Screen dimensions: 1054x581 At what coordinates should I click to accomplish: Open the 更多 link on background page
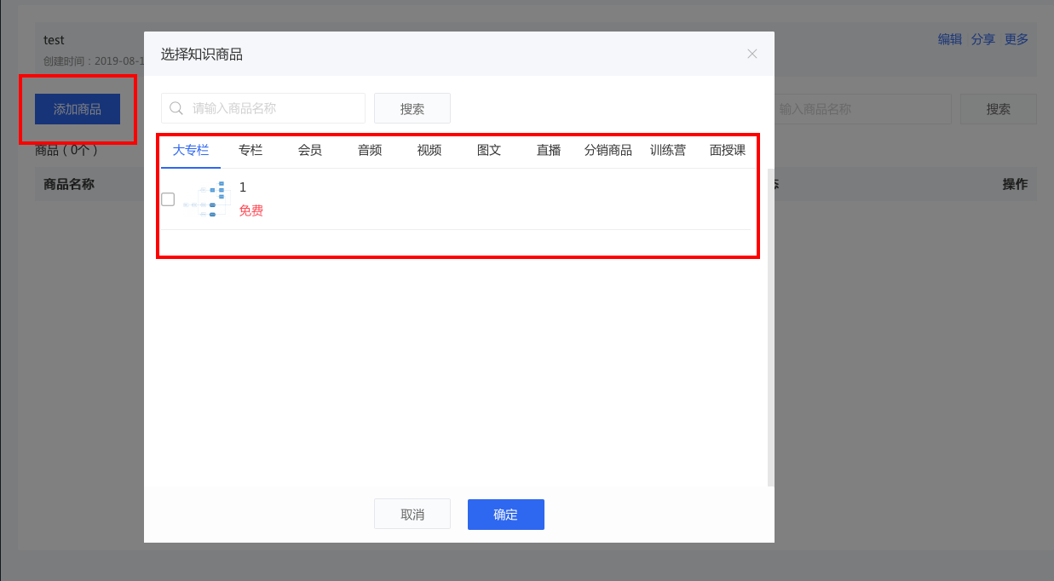1017,38
